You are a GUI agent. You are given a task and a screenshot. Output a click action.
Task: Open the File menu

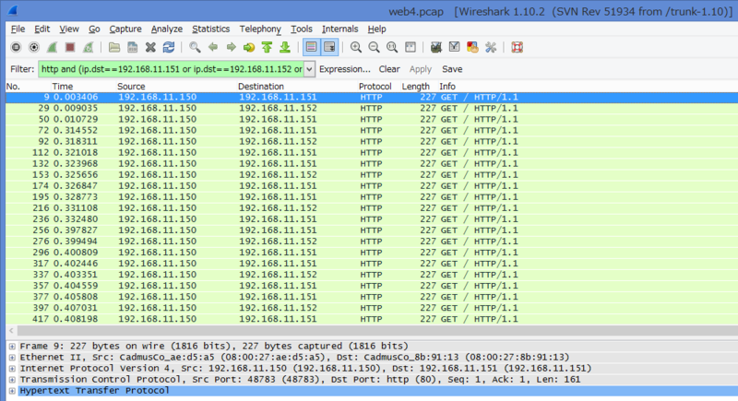tap(18, 29)
